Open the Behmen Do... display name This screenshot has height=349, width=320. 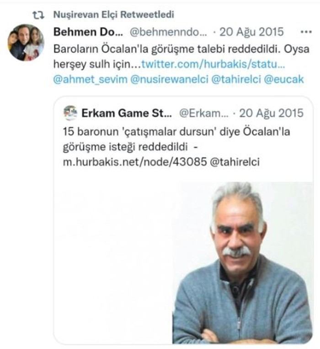(x=88, y=32)
